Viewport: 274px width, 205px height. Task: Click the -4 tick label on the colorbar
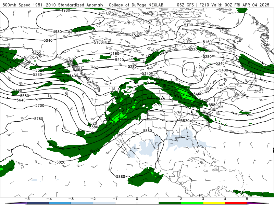tap(49, 199)
